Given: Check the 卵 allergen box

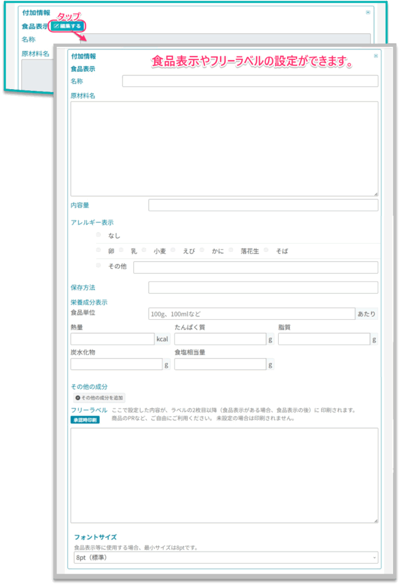Looking at the screenshot, I should [x=98, y=250].
